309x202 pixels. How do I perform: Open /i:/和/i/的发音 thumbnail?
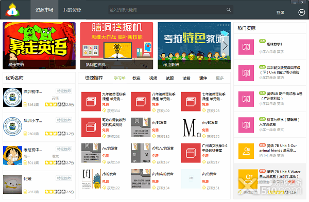[x=141, y=179]
